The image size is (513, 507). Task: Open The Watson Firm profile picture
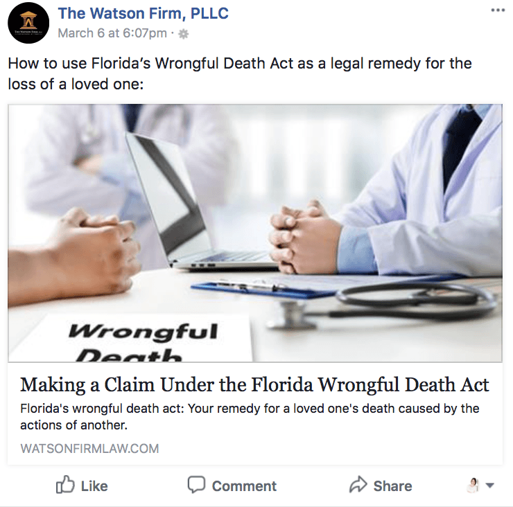click(x=28, y=23)
